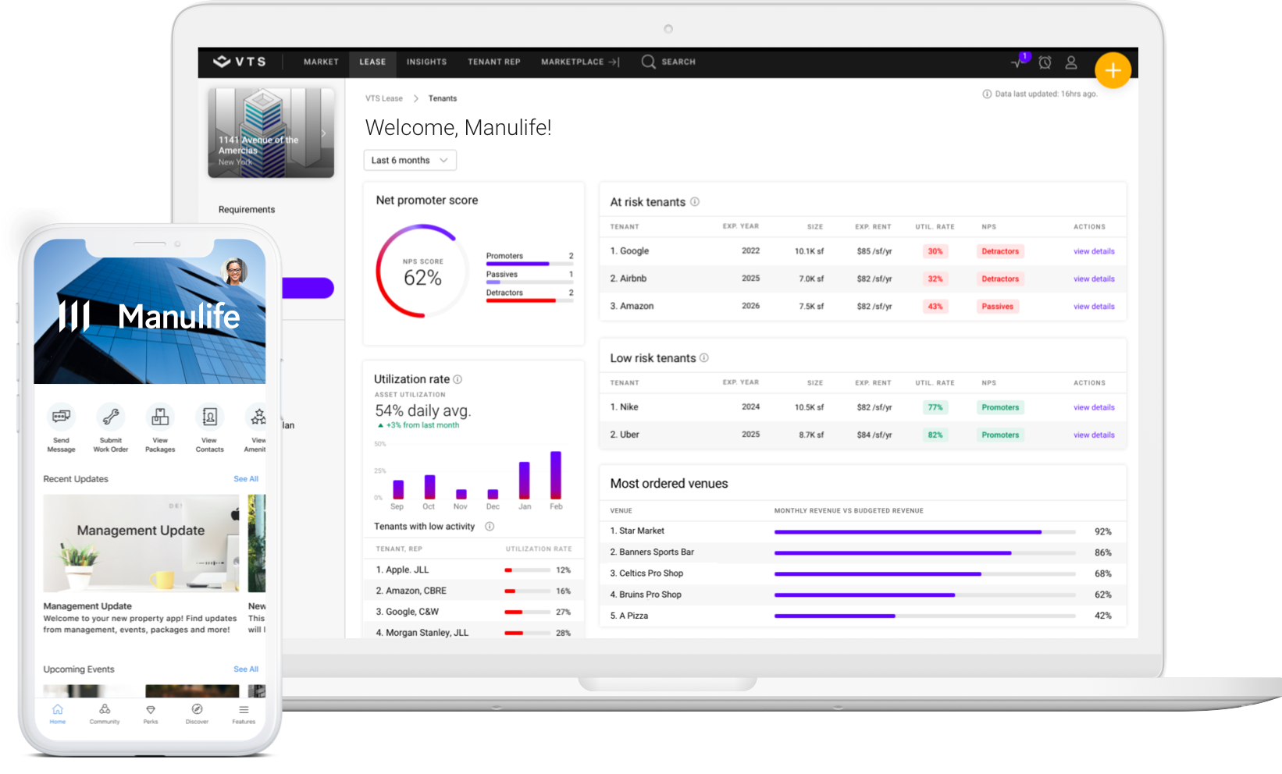Click the NPS score 62% gauge
The height and width of the screenshot is (774, 1282).
pos(422,271)
